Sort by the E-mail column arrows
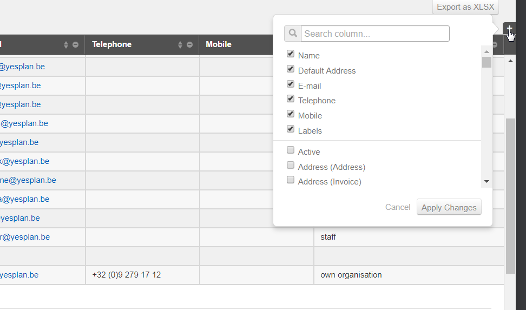Image resolution: width=526 pixels, height=310 pixels. tap(66, 45)
